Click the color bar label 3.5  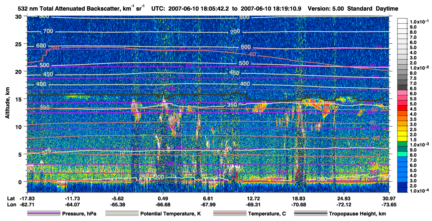click(x=413, y=119)
